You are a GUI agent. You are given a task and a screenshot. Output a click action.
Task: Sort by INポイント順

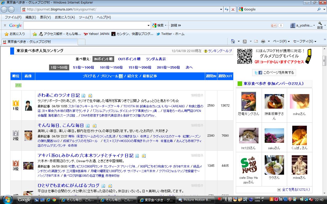(x=103, y=59)
